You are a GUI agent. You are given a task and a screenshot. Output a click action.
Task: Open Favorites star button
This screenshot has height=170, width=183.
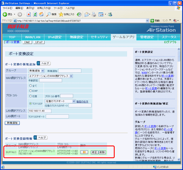click(x=66, y=14)
